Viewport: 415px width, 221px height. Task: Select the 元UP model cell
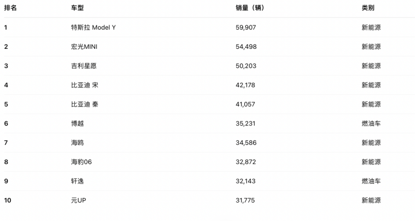click(79, 200)
